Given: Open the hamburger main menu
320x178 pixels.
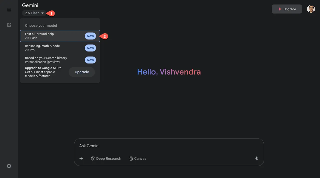Looking at the screenshot, I should tap(9, 10).
